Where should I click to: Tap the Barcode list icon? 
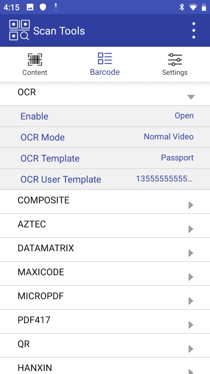coord(105,58)
